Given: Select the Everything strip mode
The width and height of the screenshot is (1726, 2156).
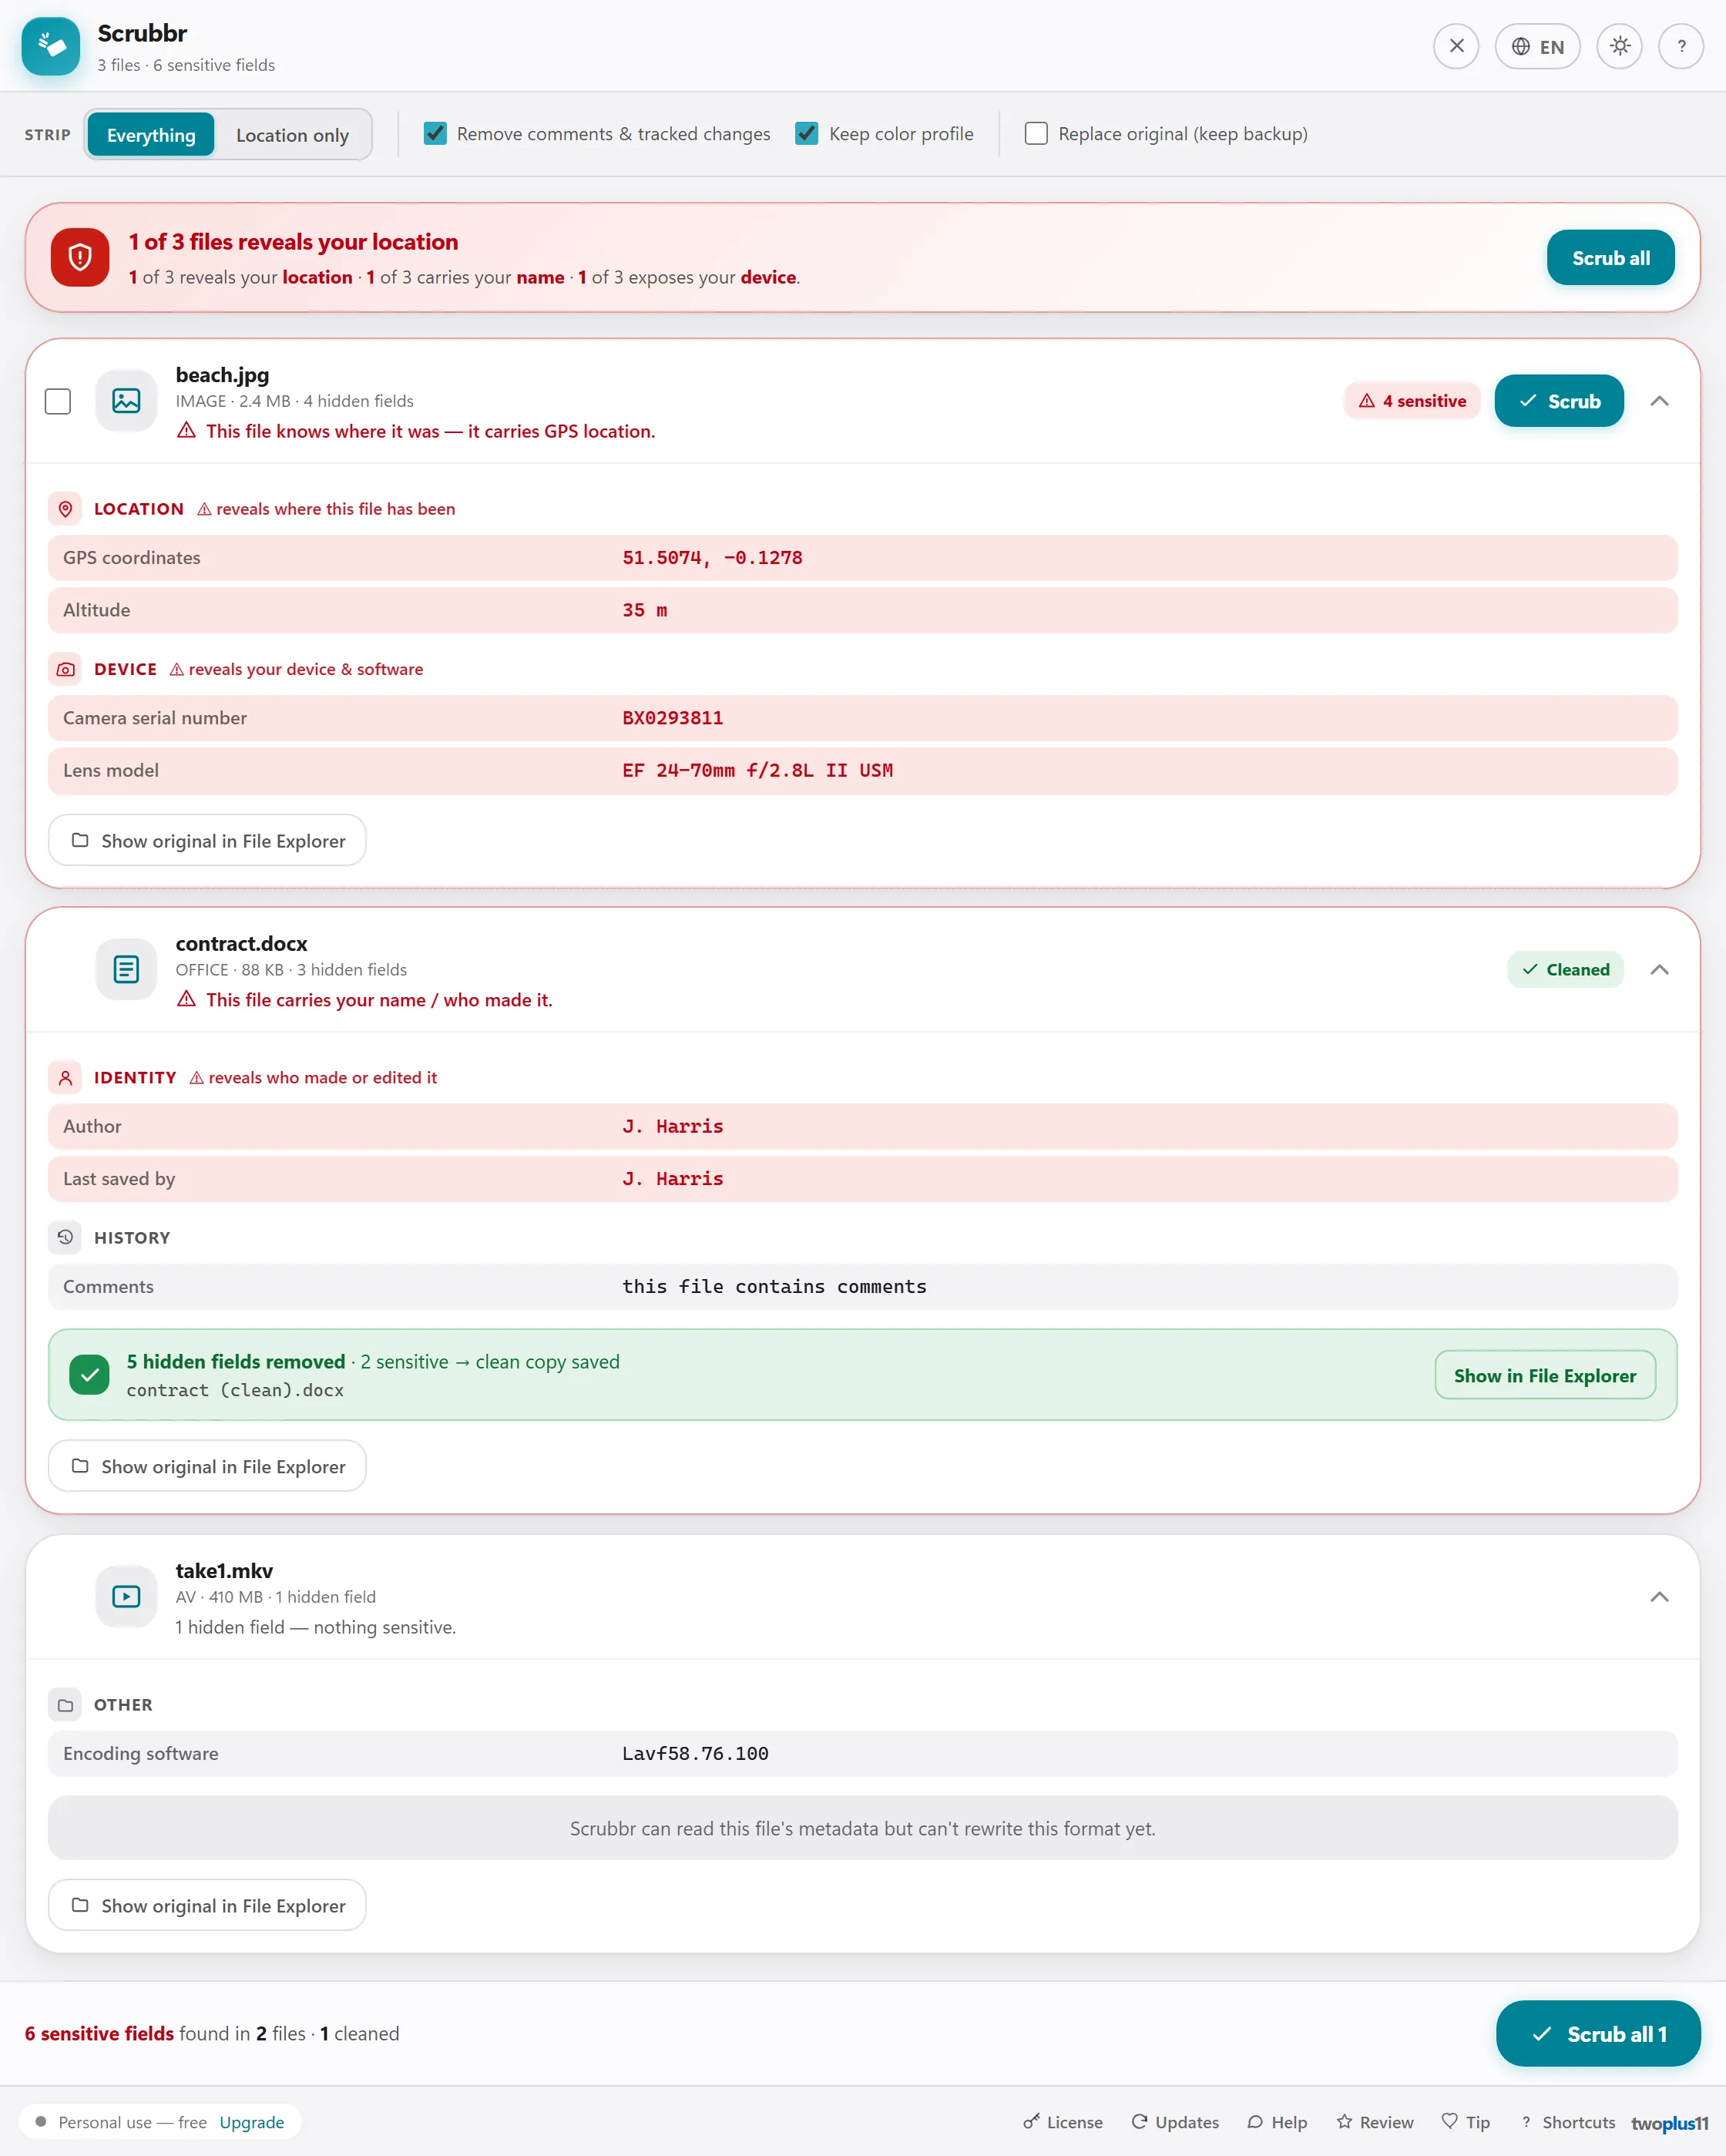Looking at the screenshot, I should tap(151, 134).
